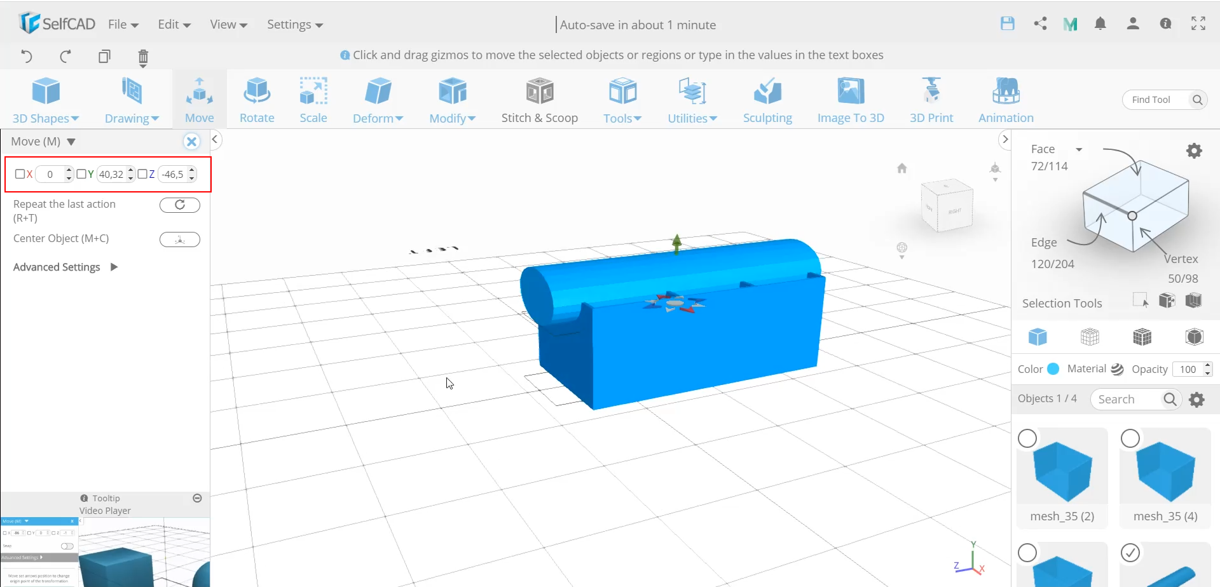
Task: Select the Move tool
Action: [200, 100]
